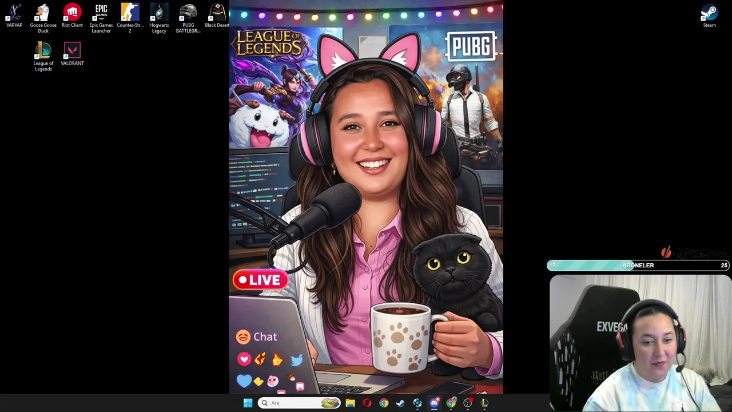
Task: Click the webcam overlay thumbnail
Action: coord(640,343)
